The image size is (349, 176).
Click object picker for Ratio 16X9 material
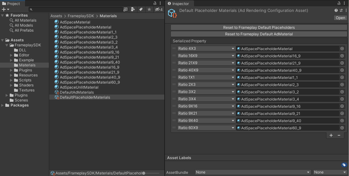point(342,56)
